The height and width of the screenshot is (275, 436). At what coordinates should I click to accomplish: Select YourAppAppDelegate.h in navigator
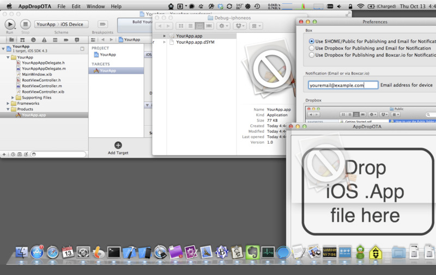(x=43, y=63)
